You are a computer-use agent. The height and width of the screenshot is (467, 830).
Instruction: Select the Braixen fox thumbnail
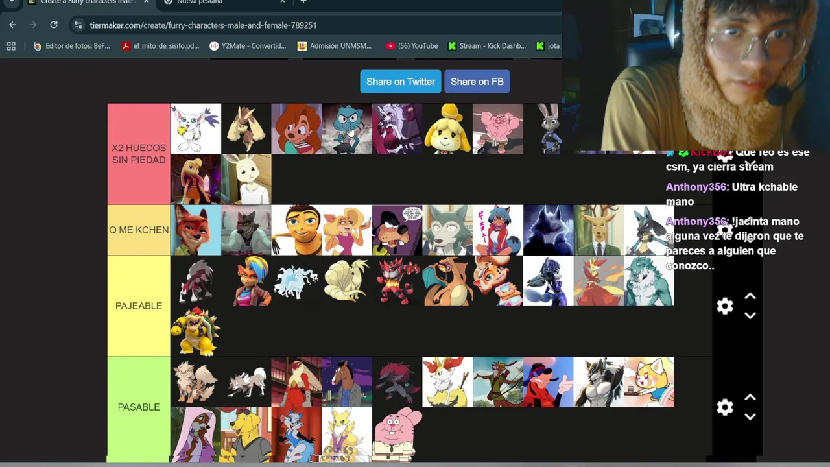447,382
